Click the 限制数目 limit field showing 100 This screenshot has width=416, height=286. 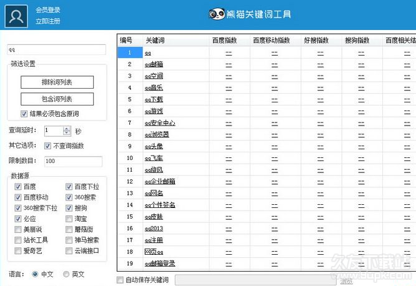(73, 161)
